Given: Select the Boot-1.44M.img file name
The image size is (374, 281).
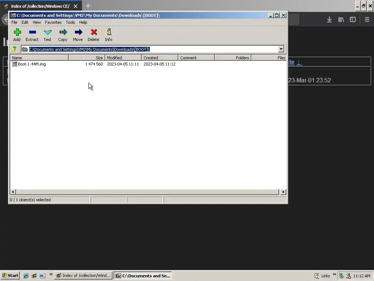Looking at the screenshot, I should (32, 64).
